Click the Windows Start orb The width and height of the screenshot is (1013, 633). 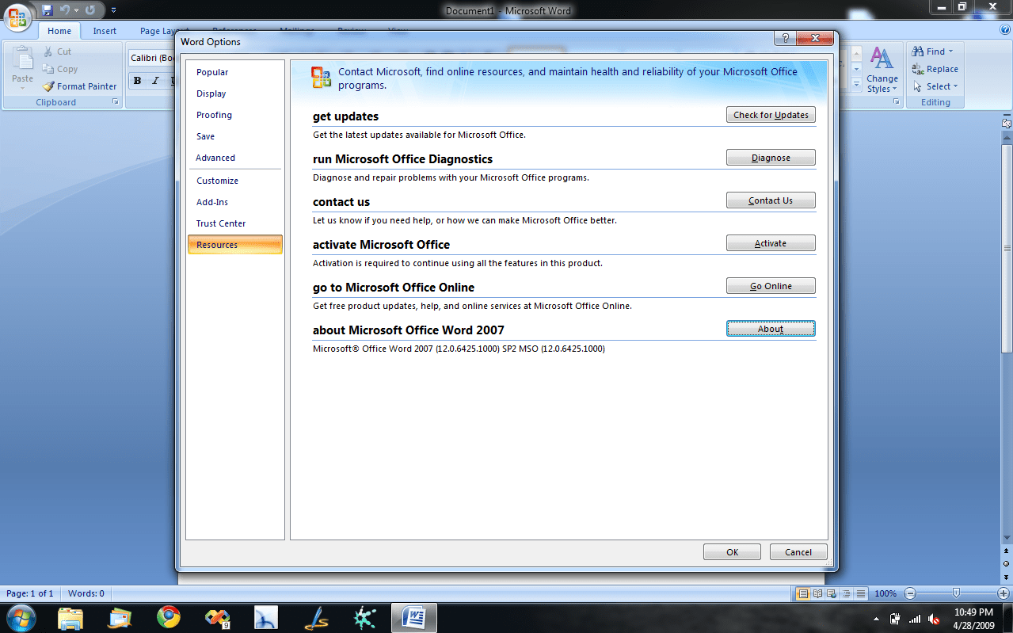20,618
